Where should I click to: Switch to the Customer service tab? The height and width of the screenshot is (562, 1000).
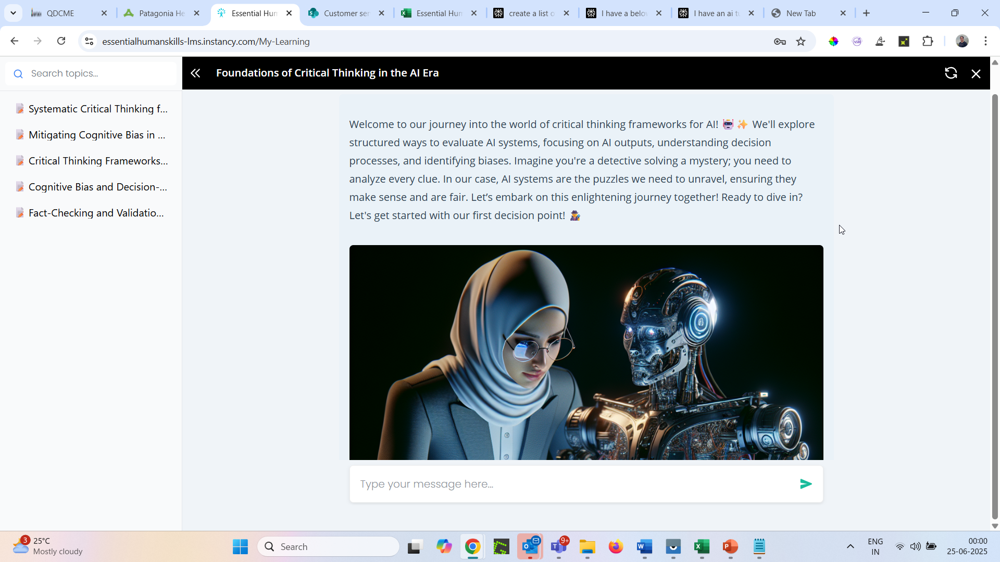click(346, 13)
